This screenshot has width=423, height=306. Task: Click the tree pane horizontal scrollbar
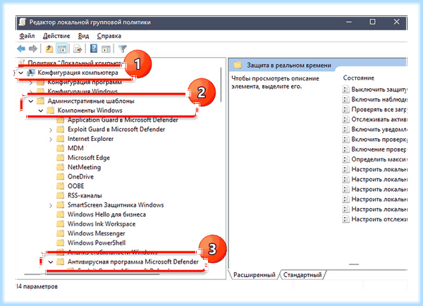pos(92,274)
